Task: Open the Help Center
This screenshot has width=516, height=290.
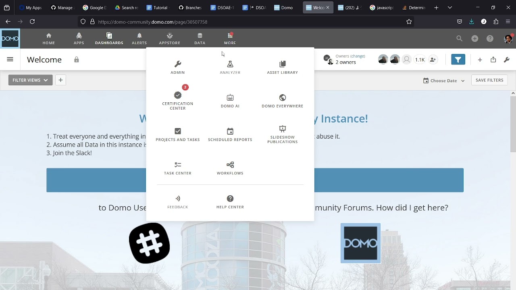Action: click(x=230, y=202)
